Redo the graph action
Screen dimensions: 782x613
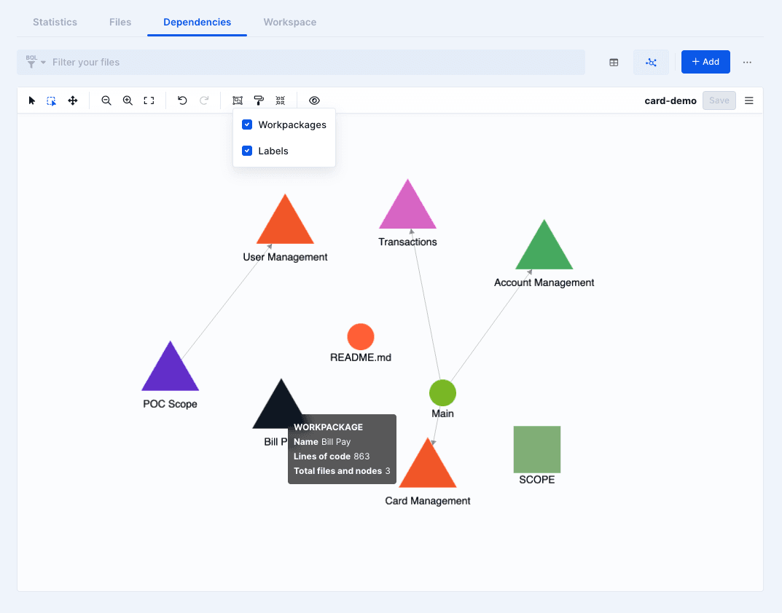pos(204,100)
